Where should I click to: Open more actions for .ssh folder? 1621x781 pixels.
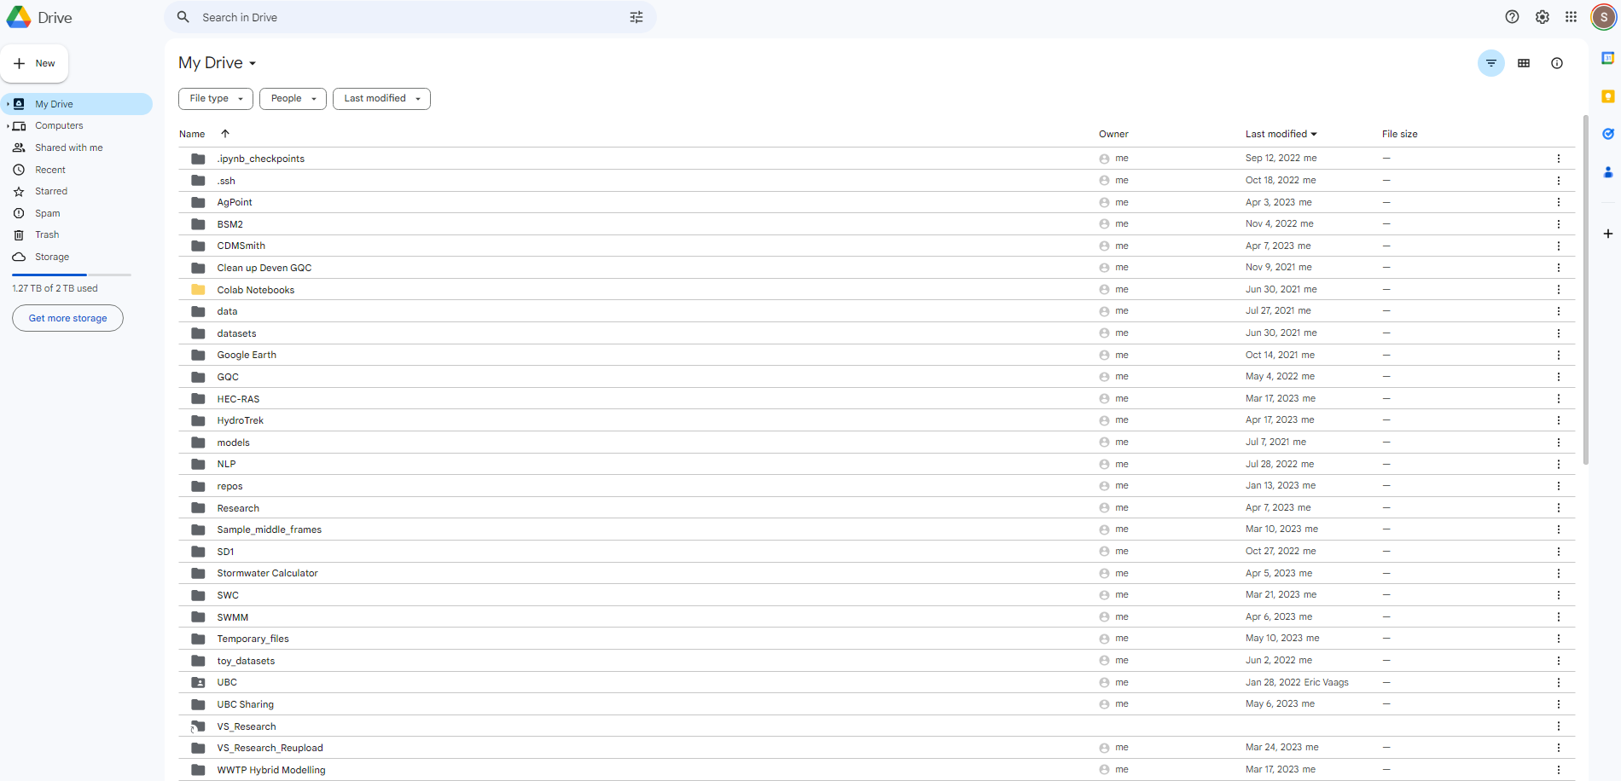click(x=1558, y=181)
